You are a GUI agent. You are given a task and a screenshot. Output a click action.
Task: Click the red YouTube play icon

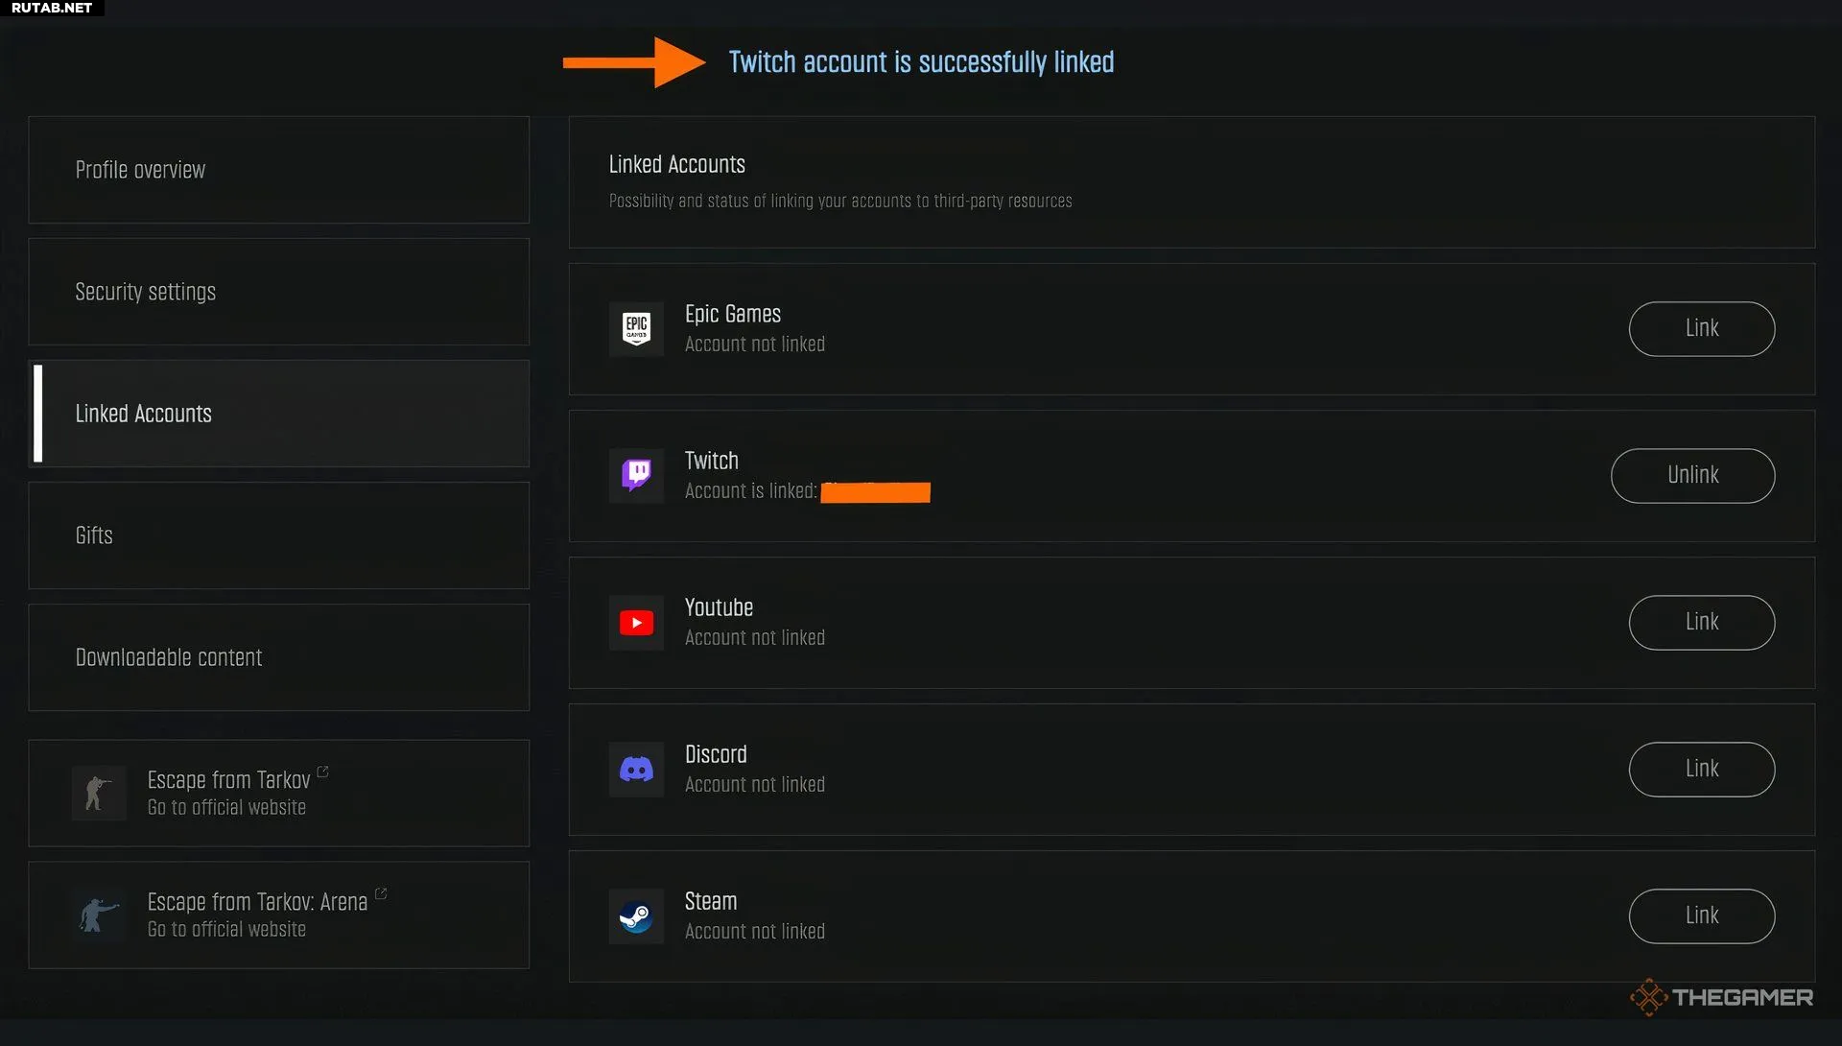[636, 623]
